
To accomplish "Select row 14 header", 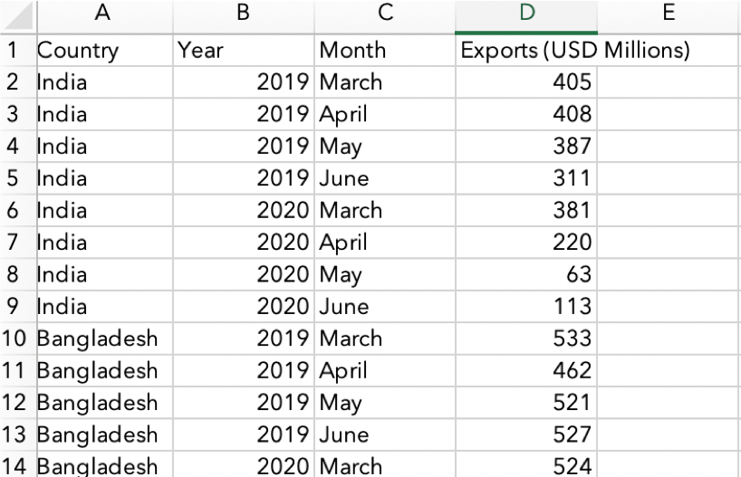I will [15, 467].
